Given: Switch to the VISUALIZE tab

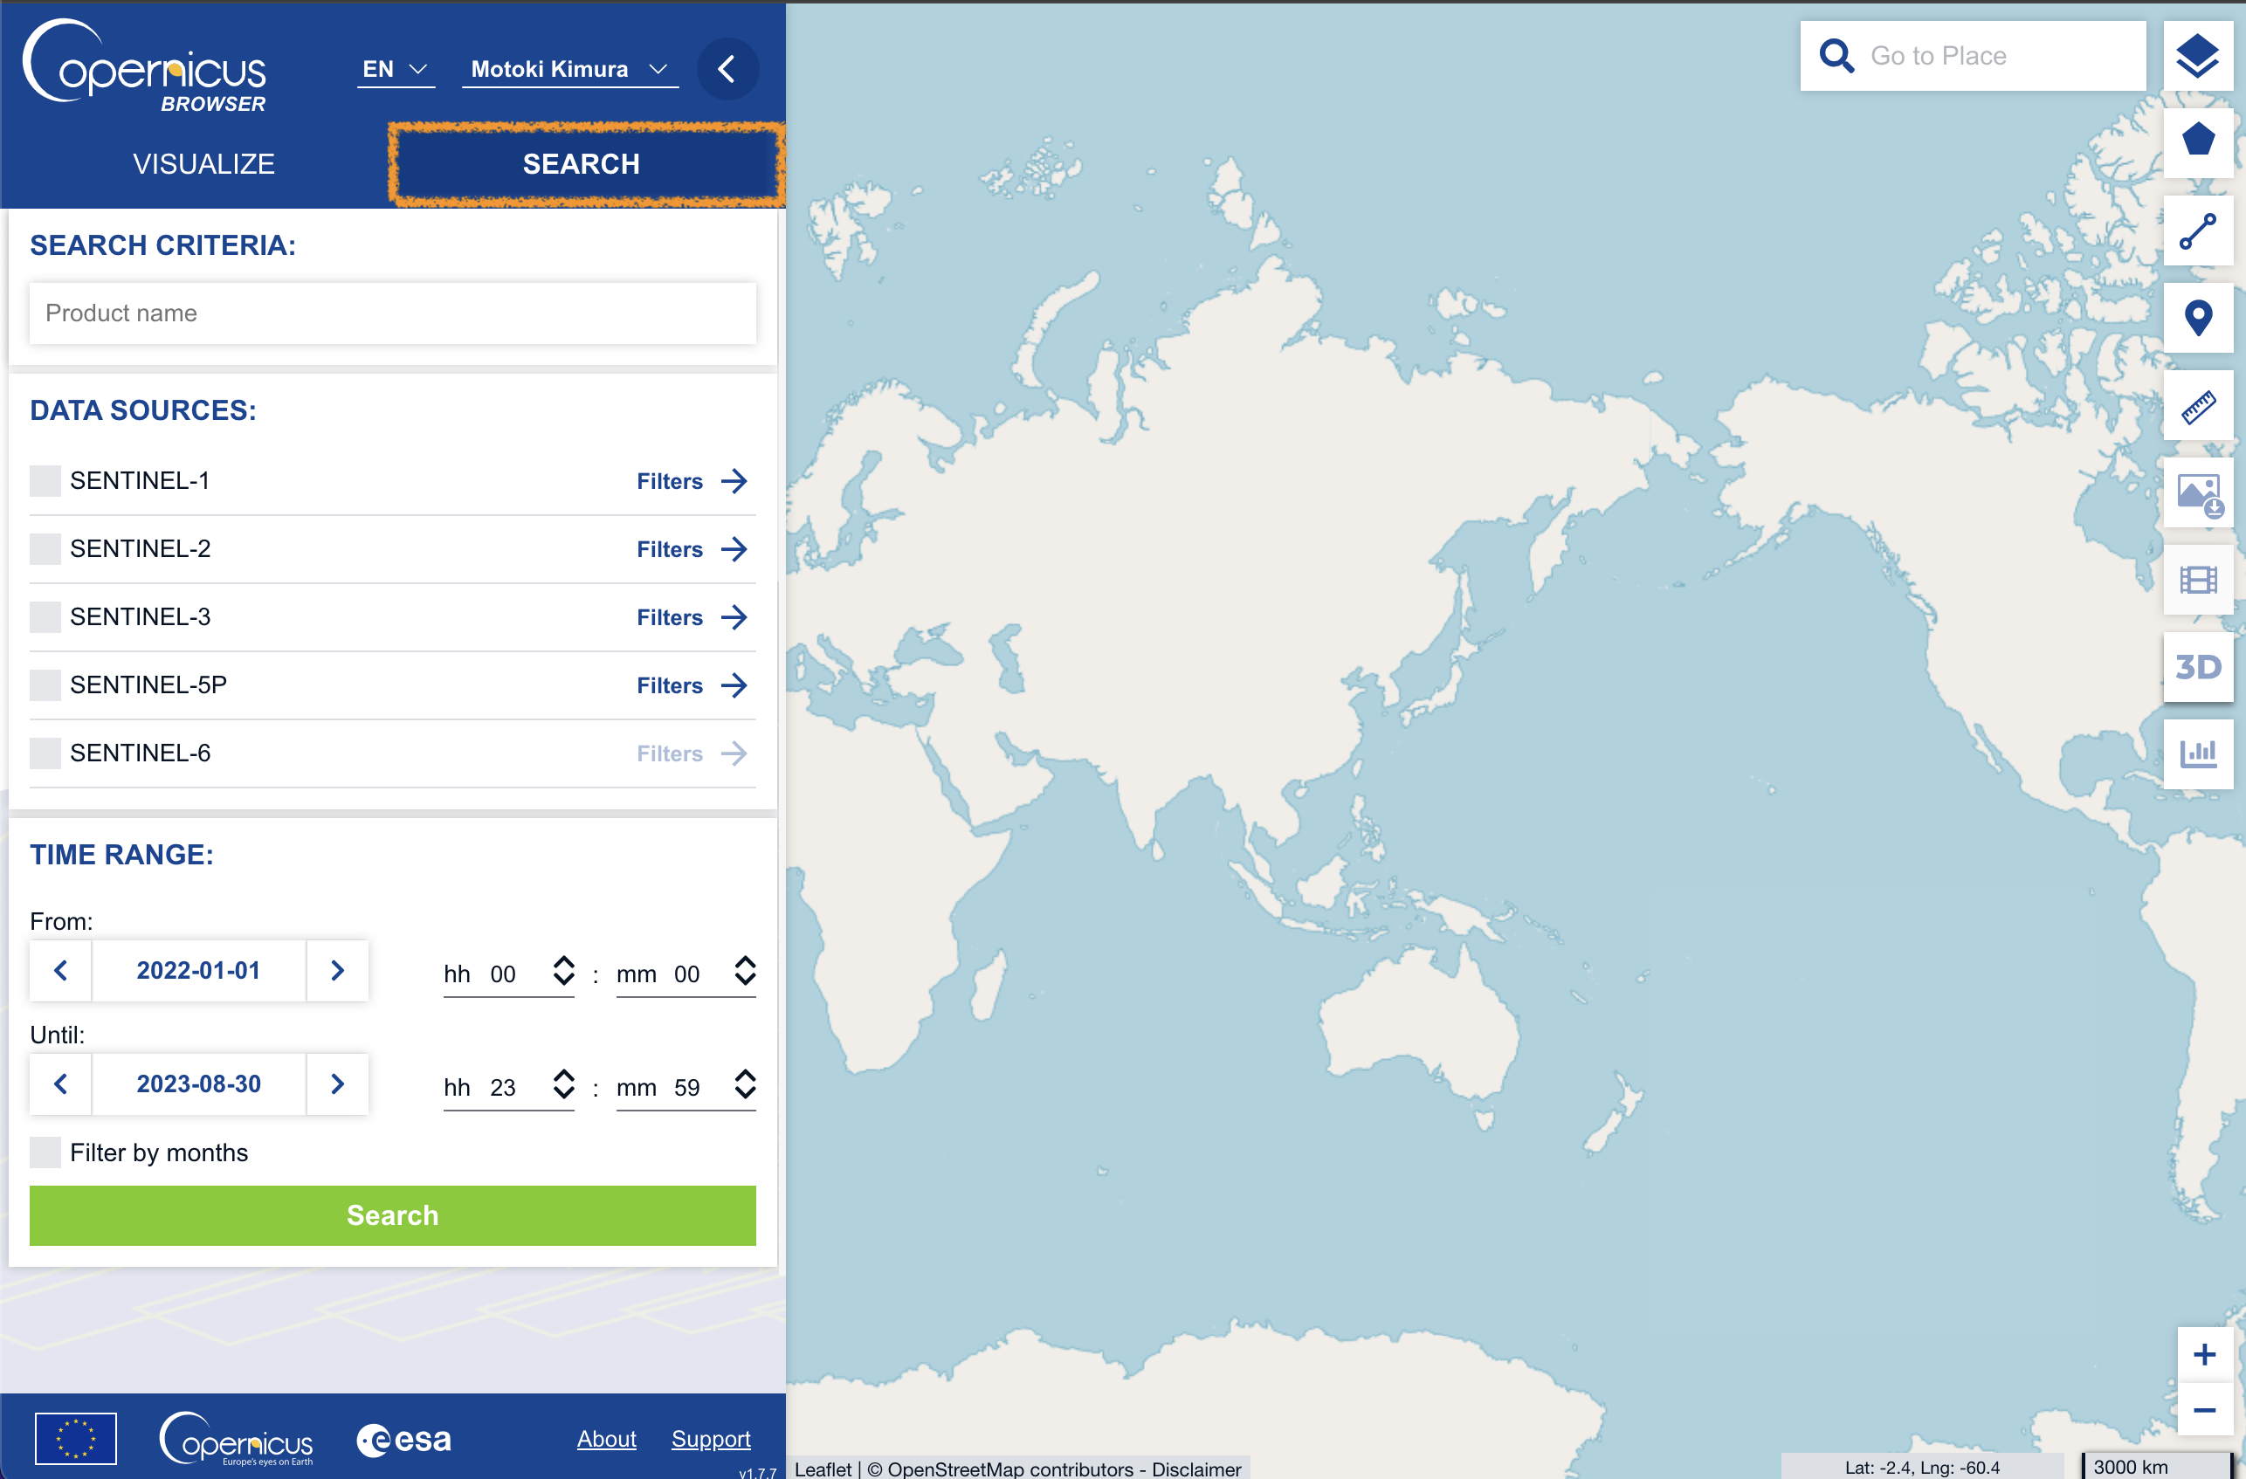Looking at the screenshot, I should coord(203,164).
